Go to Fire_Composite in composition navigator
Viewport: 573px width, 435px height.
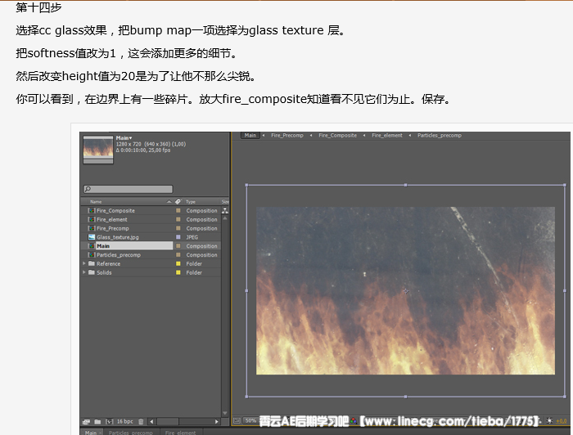[x=337, y=136]
